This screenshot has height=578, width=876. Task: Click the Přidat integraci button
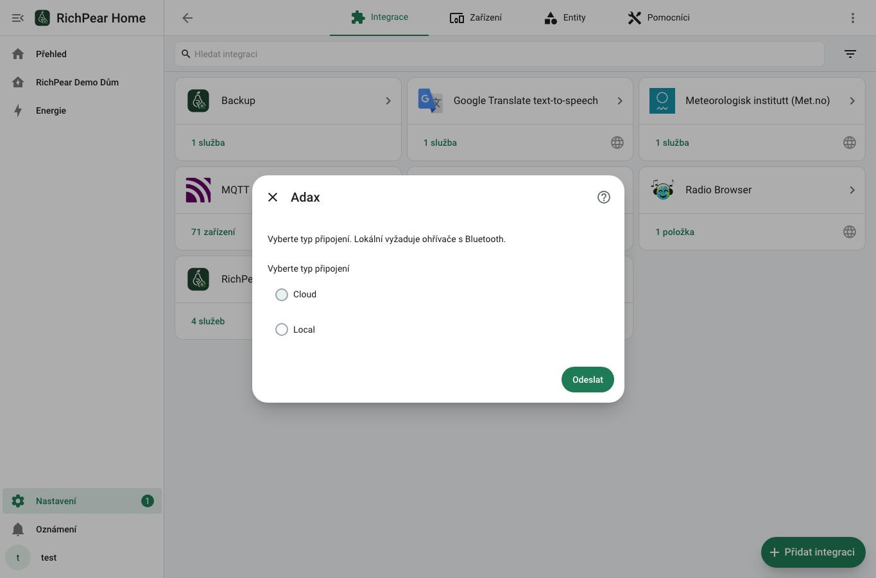coord(813,552)
